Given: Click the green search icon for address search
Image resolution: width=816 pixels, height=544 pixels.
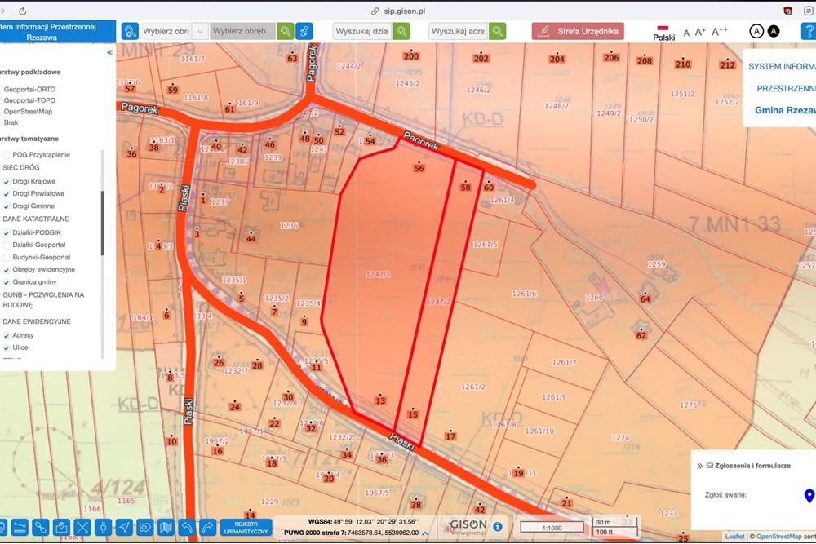Looking at the screenshot, I should (x=497, y=31).
